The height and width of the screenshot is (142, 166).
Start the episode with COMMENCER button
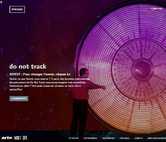[19, 99]
